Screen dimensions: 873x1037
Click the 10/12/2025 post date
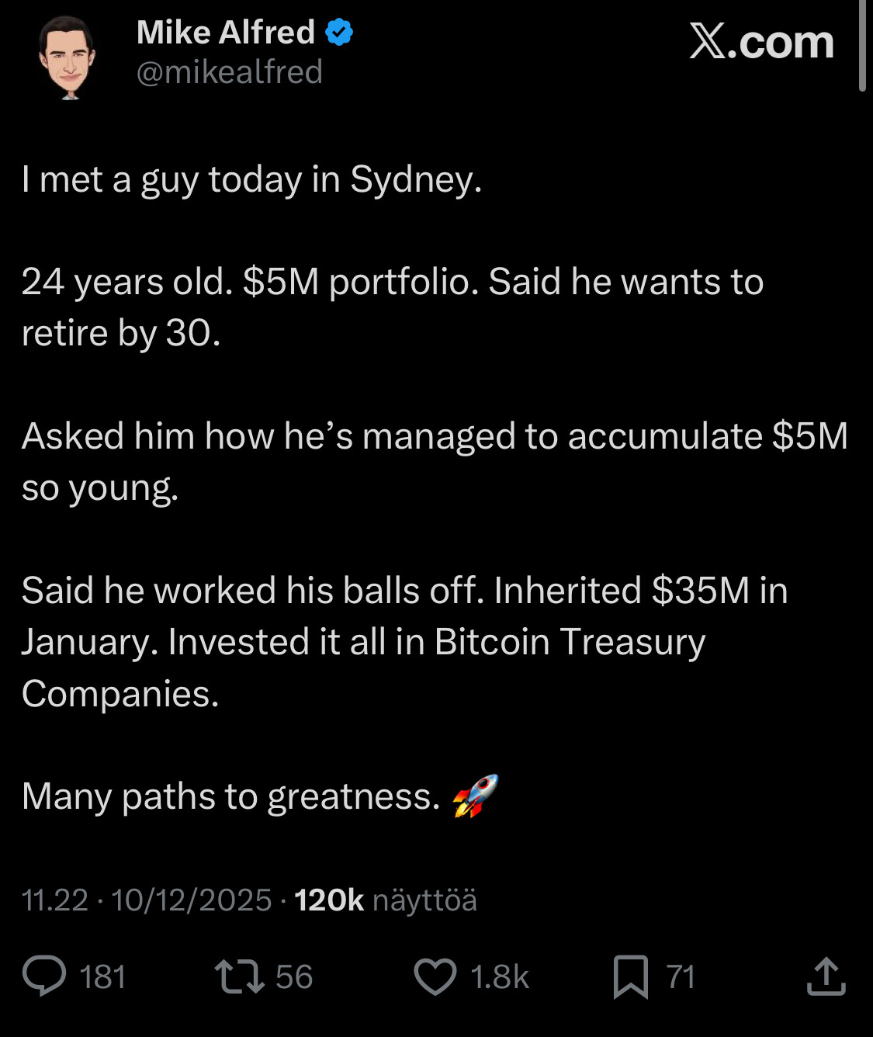(191, 900)
